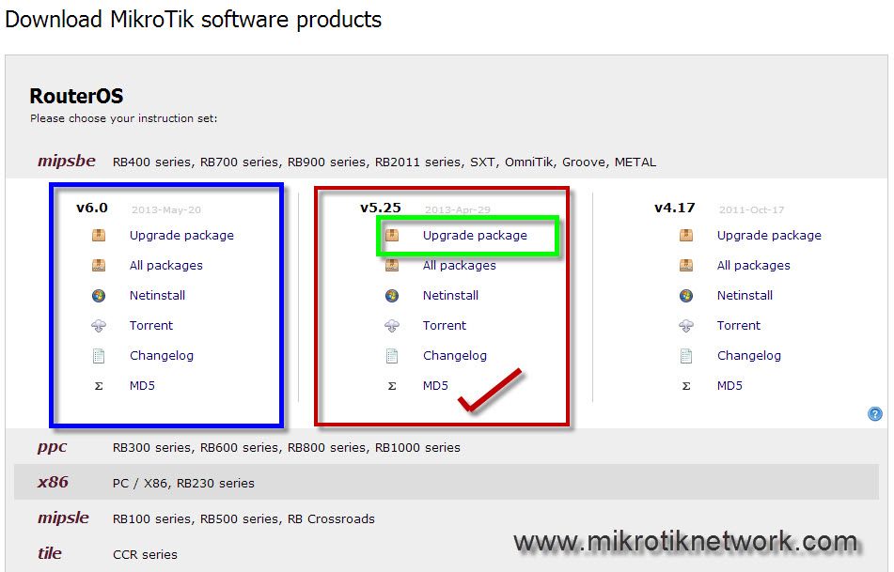Click the v6.0 Upgrade package box icon
This screenshot has width=894, height=572.
(99, 236)
